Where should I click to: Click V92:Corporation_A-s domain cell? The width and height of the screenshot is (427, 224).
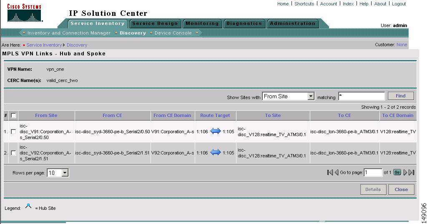(173, 153)
